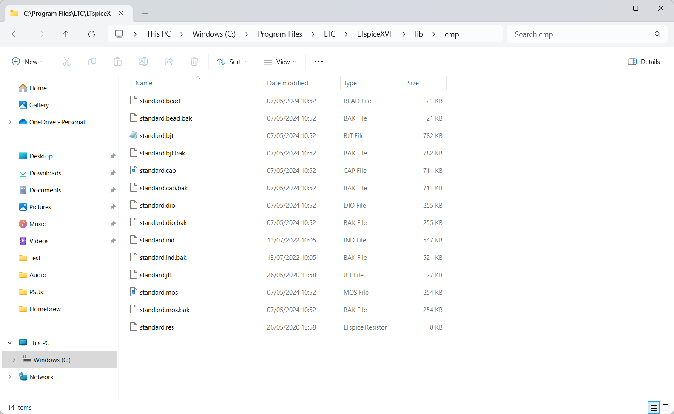The height and width of the screenshot is (414, 674).
Task: Expand the Network tree node
Action: coord(10,377)
